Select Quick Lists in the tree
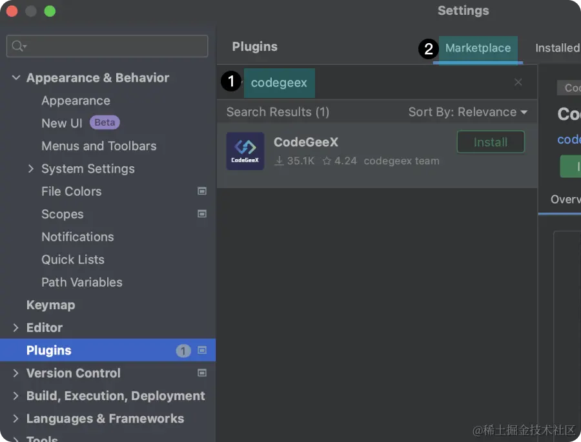 coord(73,259)
